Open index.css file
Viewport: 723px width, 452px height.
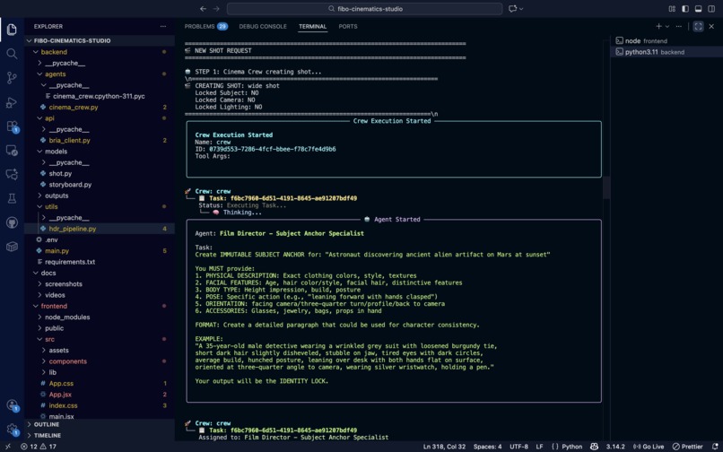tap(100, 405)
